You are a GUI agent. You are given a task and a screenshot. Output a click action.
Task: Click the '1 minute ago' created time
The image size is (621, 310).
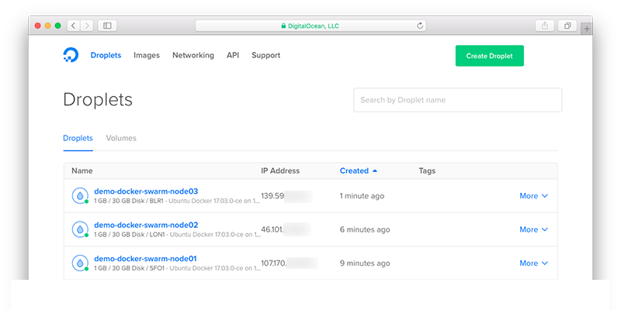click(x=362, y=196)
